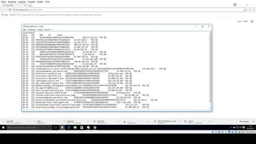Screen dimensions: 256x144
Task: Select the Neuer Tab browser tab
Action: (14, 5)
